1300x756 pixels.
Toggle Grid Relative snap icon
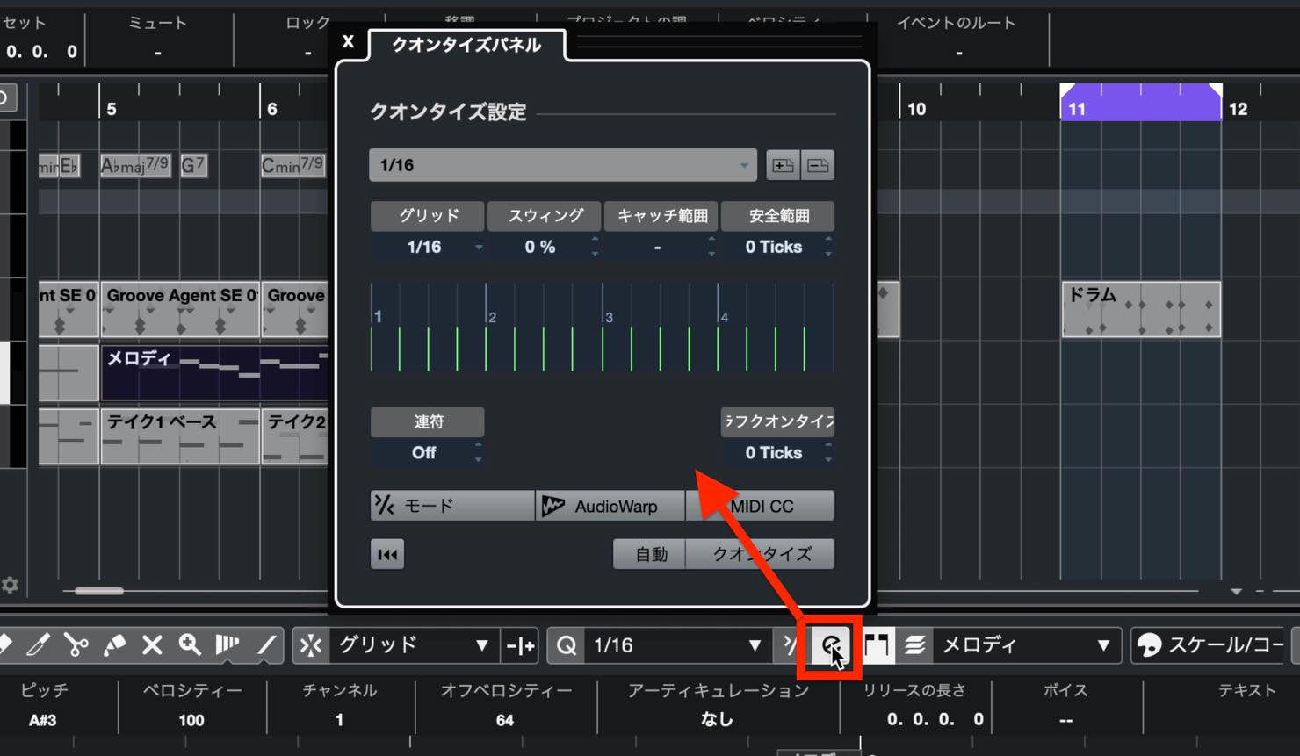(x=521, y=646)
